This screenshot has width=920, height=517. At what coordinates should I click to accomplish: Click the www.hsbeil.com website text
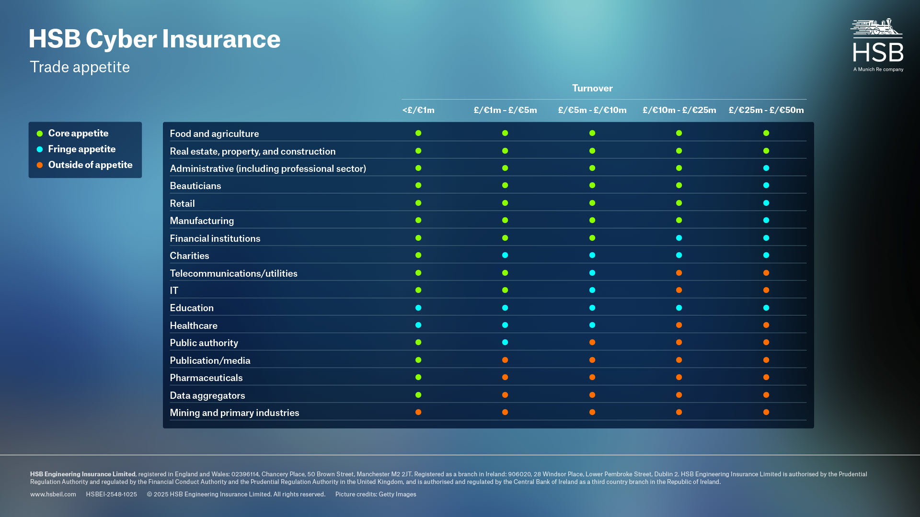tap(53, 495)
